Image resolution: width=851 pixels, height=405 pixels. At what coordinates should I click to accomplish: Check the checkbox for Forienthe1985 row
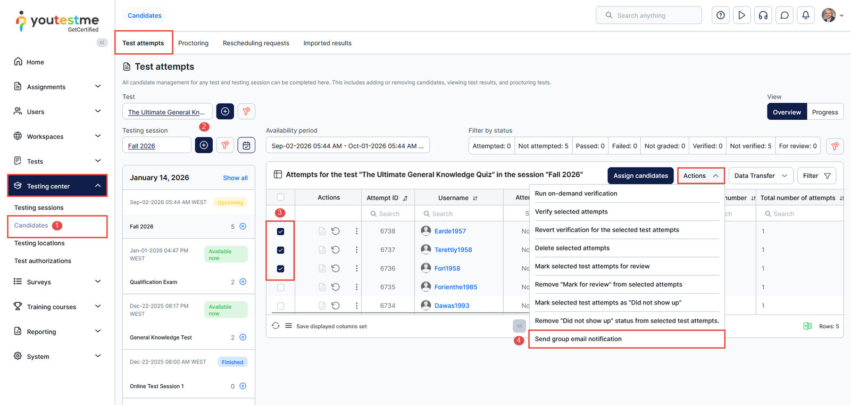click(x=281, y=287)
